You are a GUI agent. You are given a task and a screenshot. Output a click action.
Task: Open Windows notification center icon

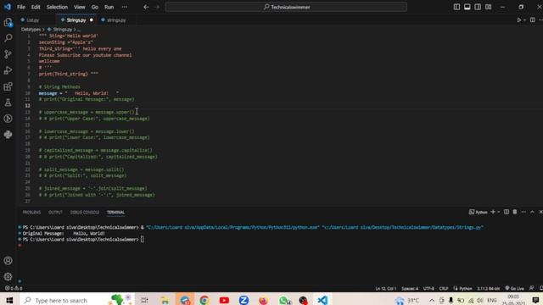pos(535,300)
